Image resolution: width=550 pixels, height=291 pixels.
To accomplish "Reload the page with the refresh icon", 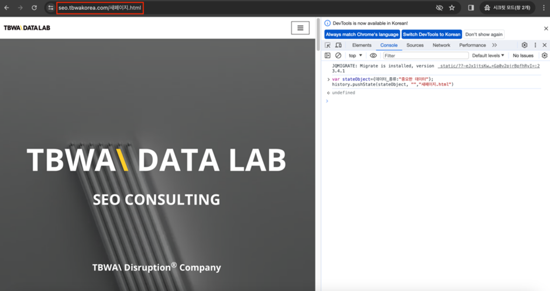I will [x=35, y=8].
